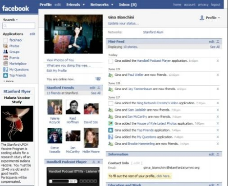Collapse the Stanford Friends box
228x186 pixels.
click(99, 88)
